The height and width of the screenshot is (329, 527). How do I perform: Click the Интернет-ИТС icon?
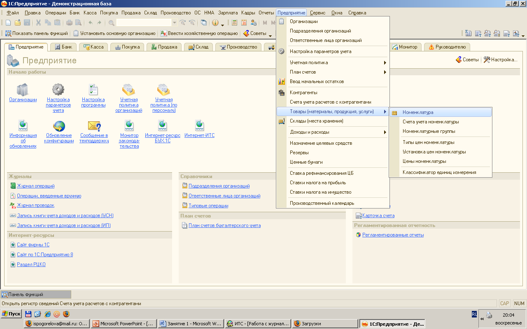(199, 125)
